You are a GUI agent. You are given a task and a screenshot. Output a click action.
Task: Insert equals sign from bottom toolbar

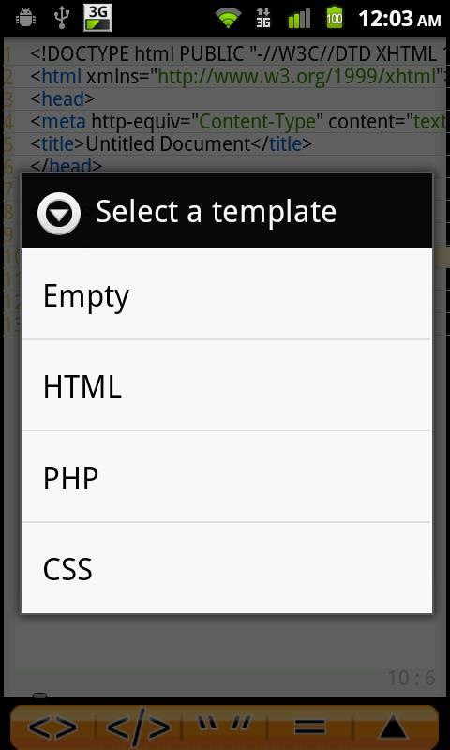click(309, 727)
